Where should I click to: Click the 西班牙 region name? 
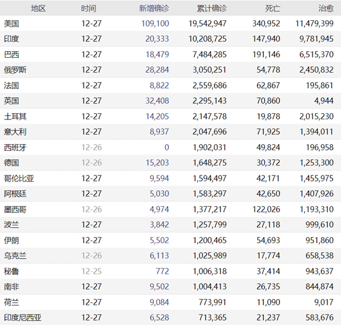pos(15,148)
